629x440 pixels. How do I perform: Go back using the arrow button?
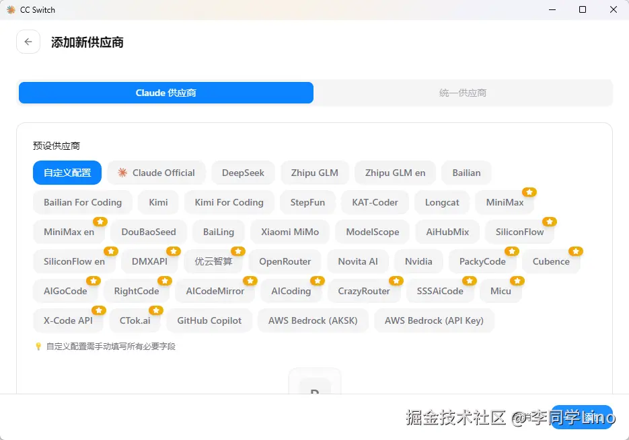click(28, 42)
